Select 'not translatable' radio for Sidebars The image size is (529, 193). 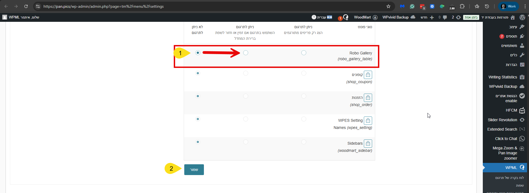(x=198, y=142)
